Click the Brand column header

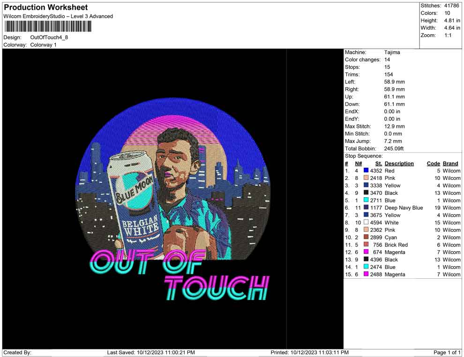[450, 164]
